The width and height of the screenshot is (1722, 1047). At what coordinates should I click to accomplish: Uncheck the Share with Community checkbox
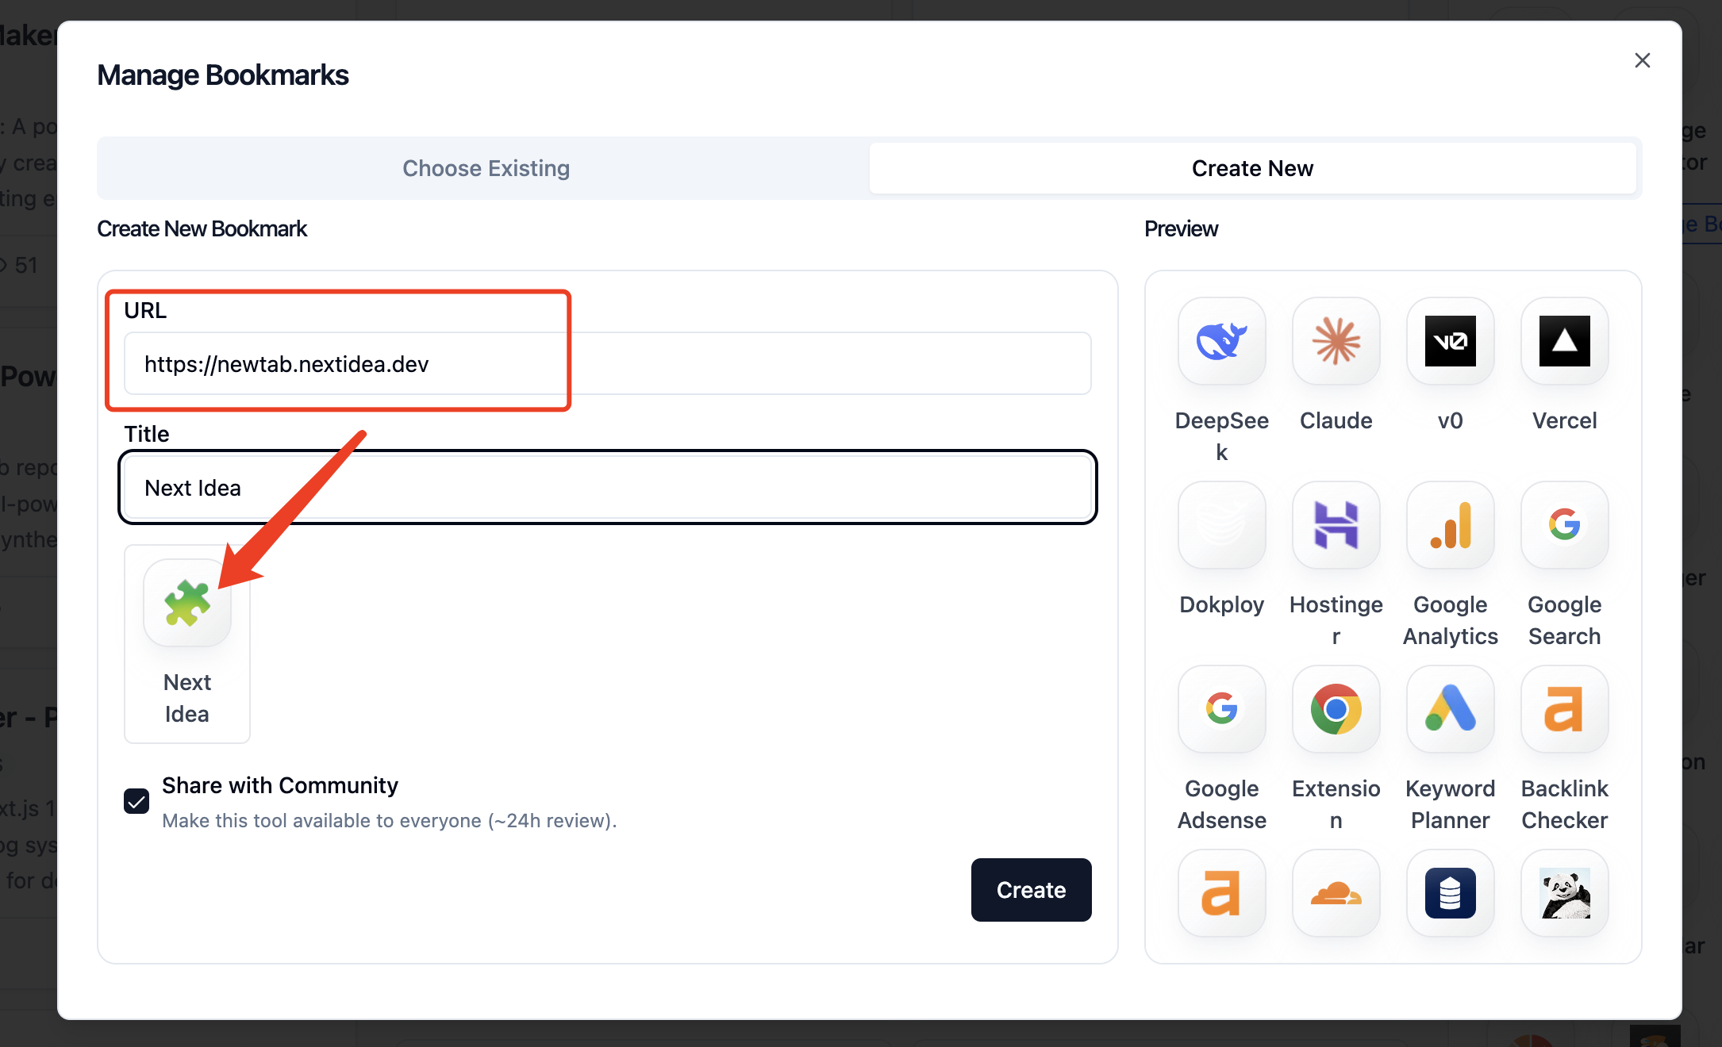[136, 801]
